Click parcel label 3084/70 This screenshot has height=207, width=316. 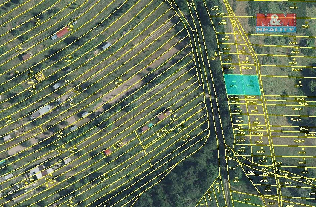coord(304,173)
